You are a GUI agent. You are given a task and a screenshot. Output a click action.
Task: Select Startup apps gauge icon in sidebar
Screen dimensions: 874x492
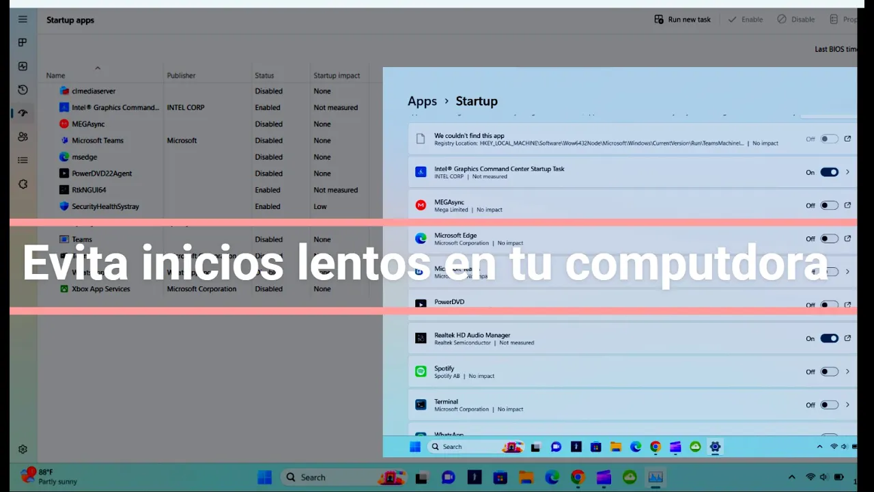23,113
